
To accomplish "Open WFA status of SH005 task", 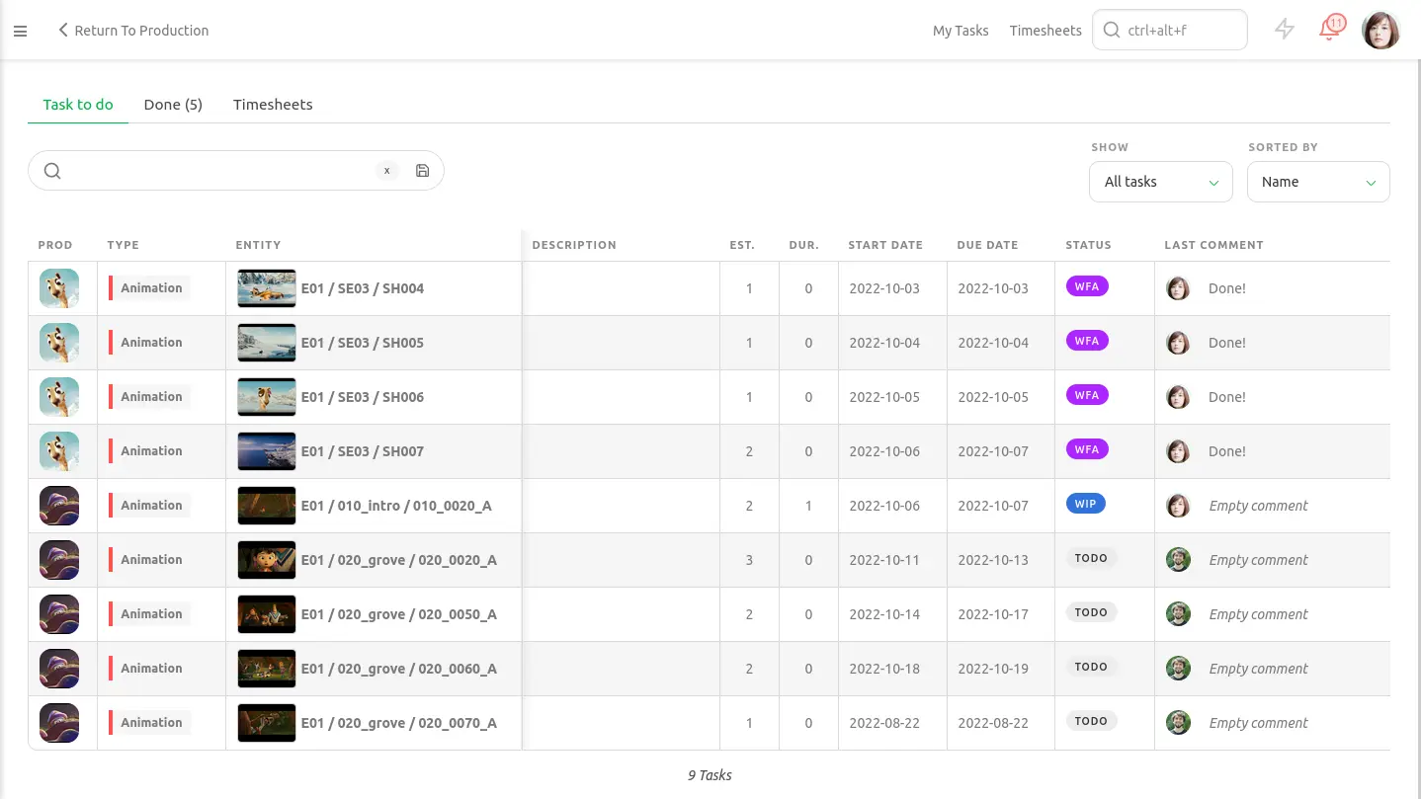I will [1086, 341].
